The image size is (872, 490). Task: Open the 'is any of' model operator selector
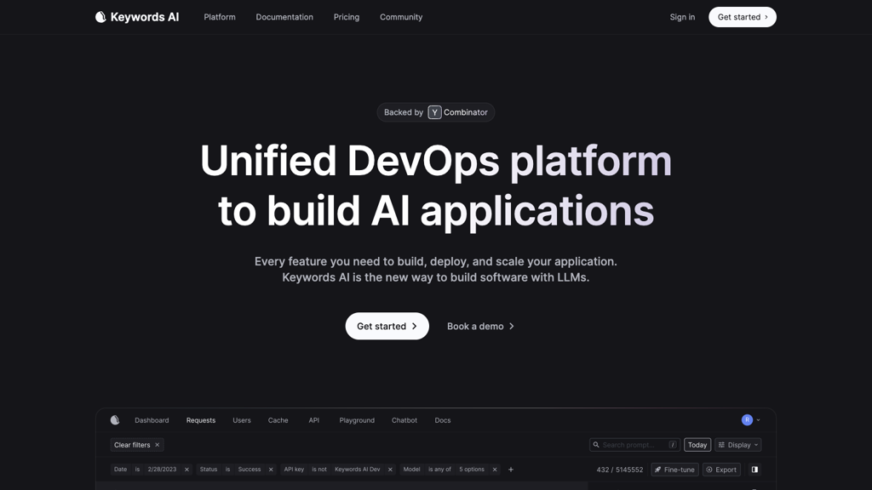coord(439,470)
